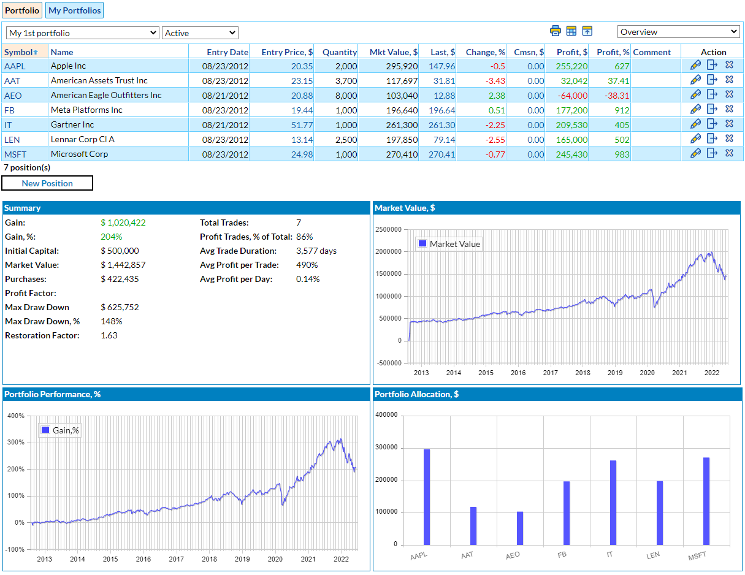Click the exit-arrow icon in the AAT row
This screenshot has height=575, width=745.
coord(712,79)
